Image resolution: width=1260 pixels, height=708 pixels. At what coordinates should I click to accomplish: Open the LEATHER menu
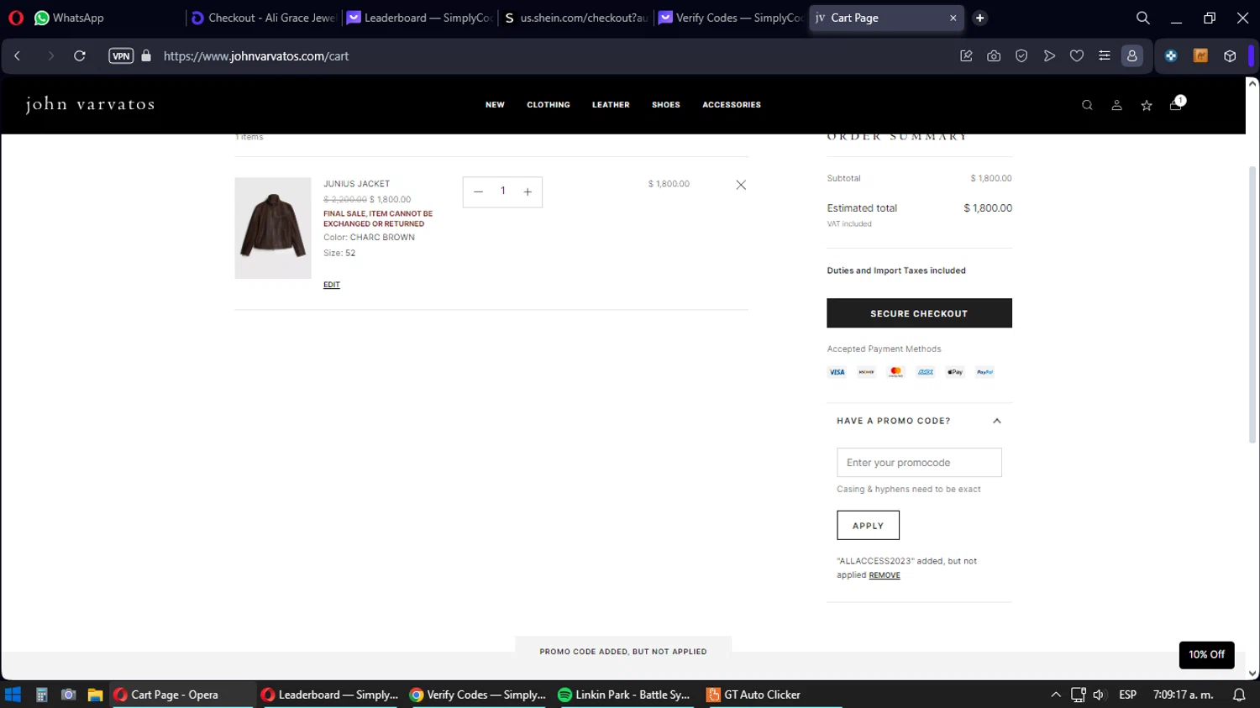tap(611, 105)
